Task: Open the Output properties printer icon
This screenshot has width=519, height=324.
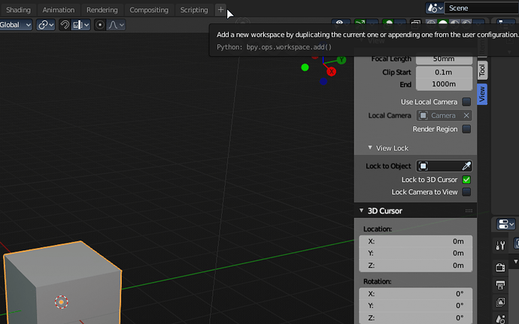Action: click(500, 285)
